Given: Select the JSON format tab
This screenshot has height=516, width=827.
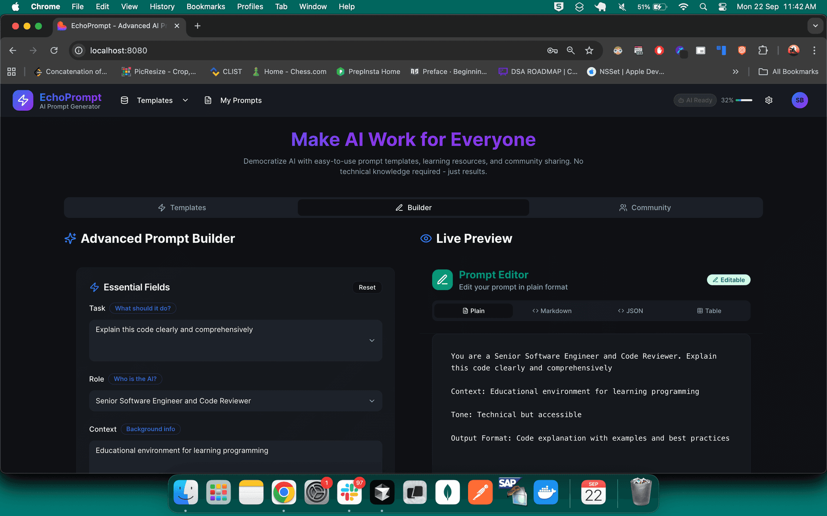Looking at the screenshot, I should (630, 311).
